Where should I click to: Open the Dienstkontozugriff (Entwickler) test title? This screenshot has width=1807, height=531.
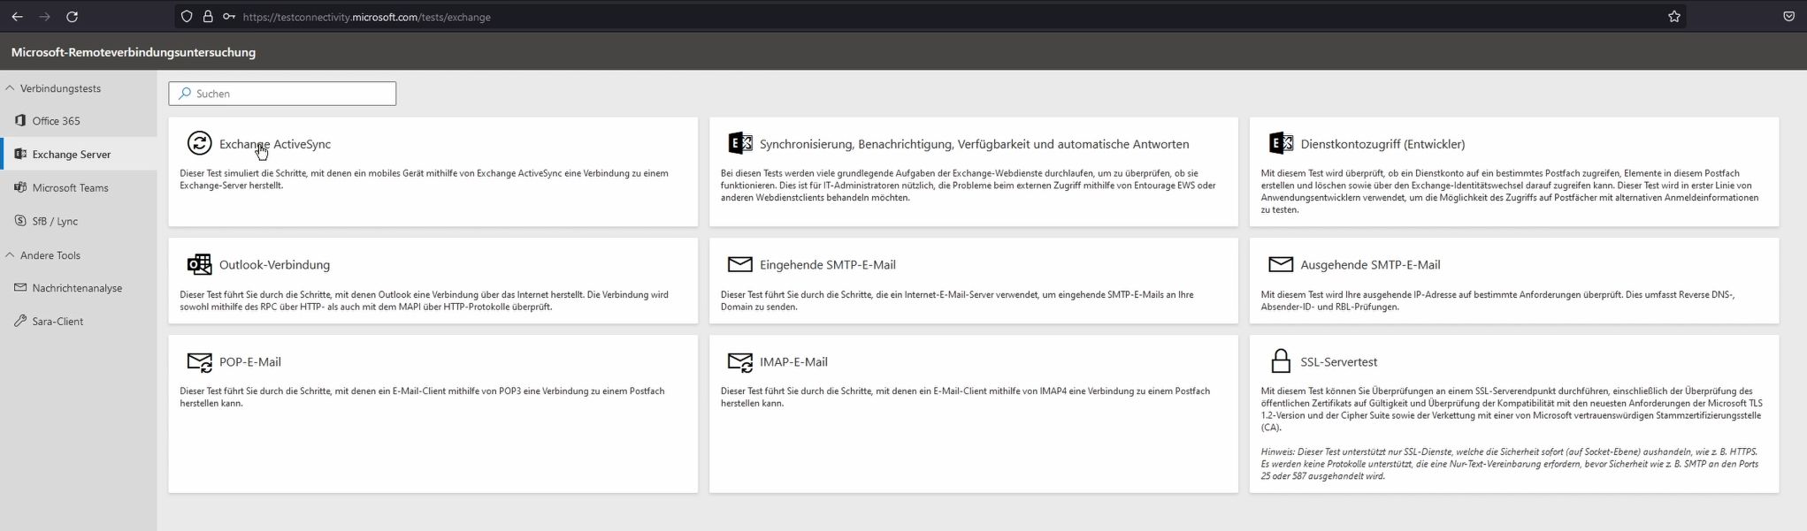click(x=1382, y=144)
